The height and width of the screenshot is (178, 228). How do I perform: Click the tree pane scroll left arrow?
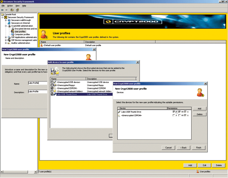(2, 172)
